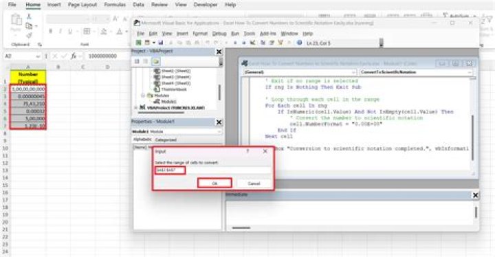Click the Fill Color bucket icon

click(104, 31)
